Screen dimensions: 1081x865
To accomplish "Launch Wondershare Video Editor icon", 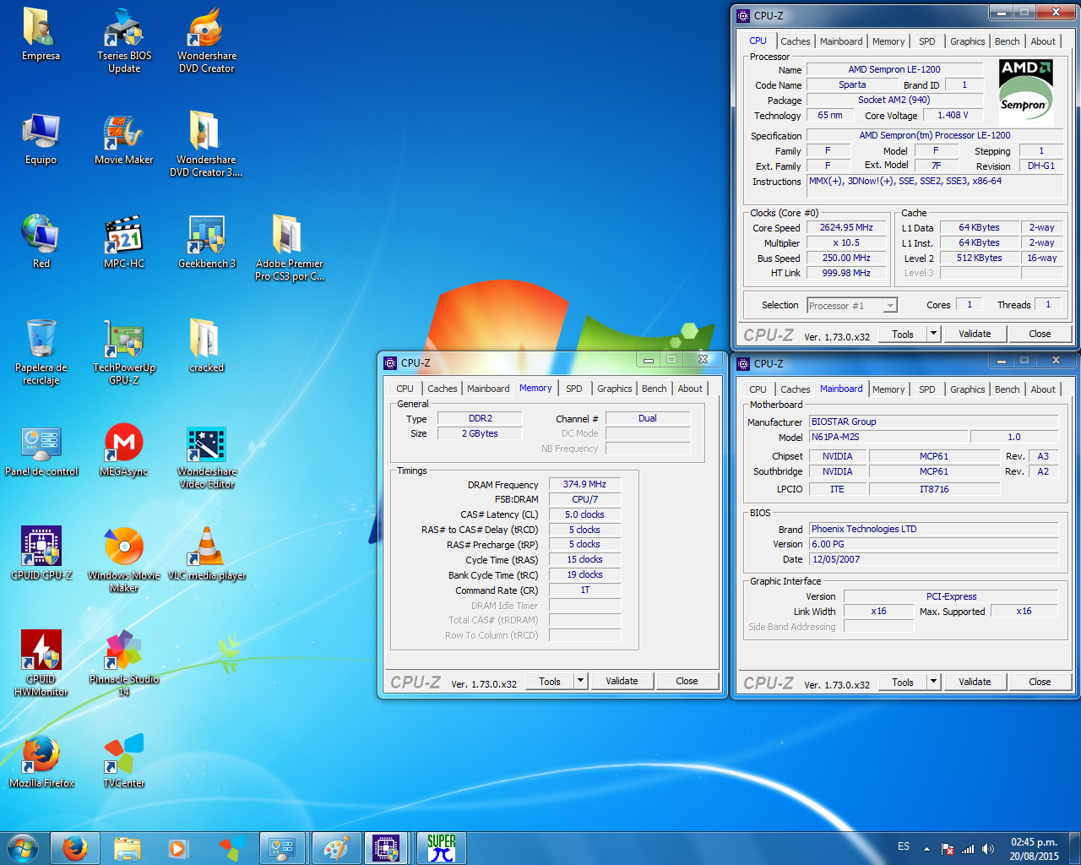I will 207,456.
